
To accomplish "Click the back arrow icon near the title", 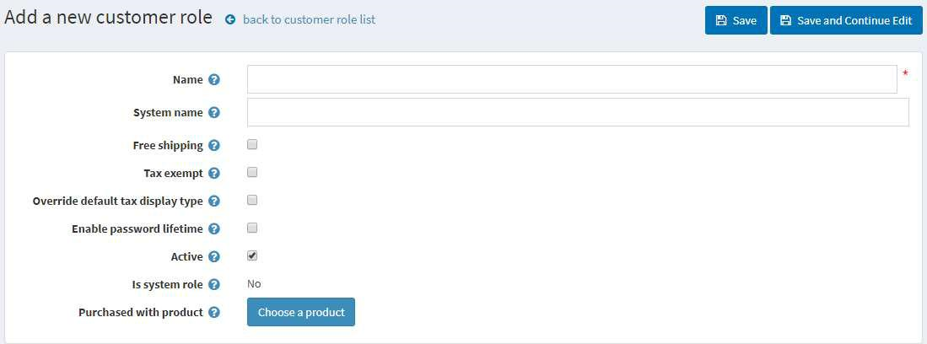I will click(230, 20).
